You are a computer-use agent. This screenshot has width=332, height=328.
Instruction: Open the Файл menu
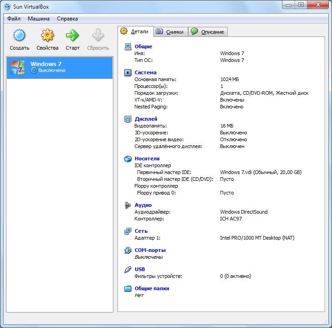point(14,19)
